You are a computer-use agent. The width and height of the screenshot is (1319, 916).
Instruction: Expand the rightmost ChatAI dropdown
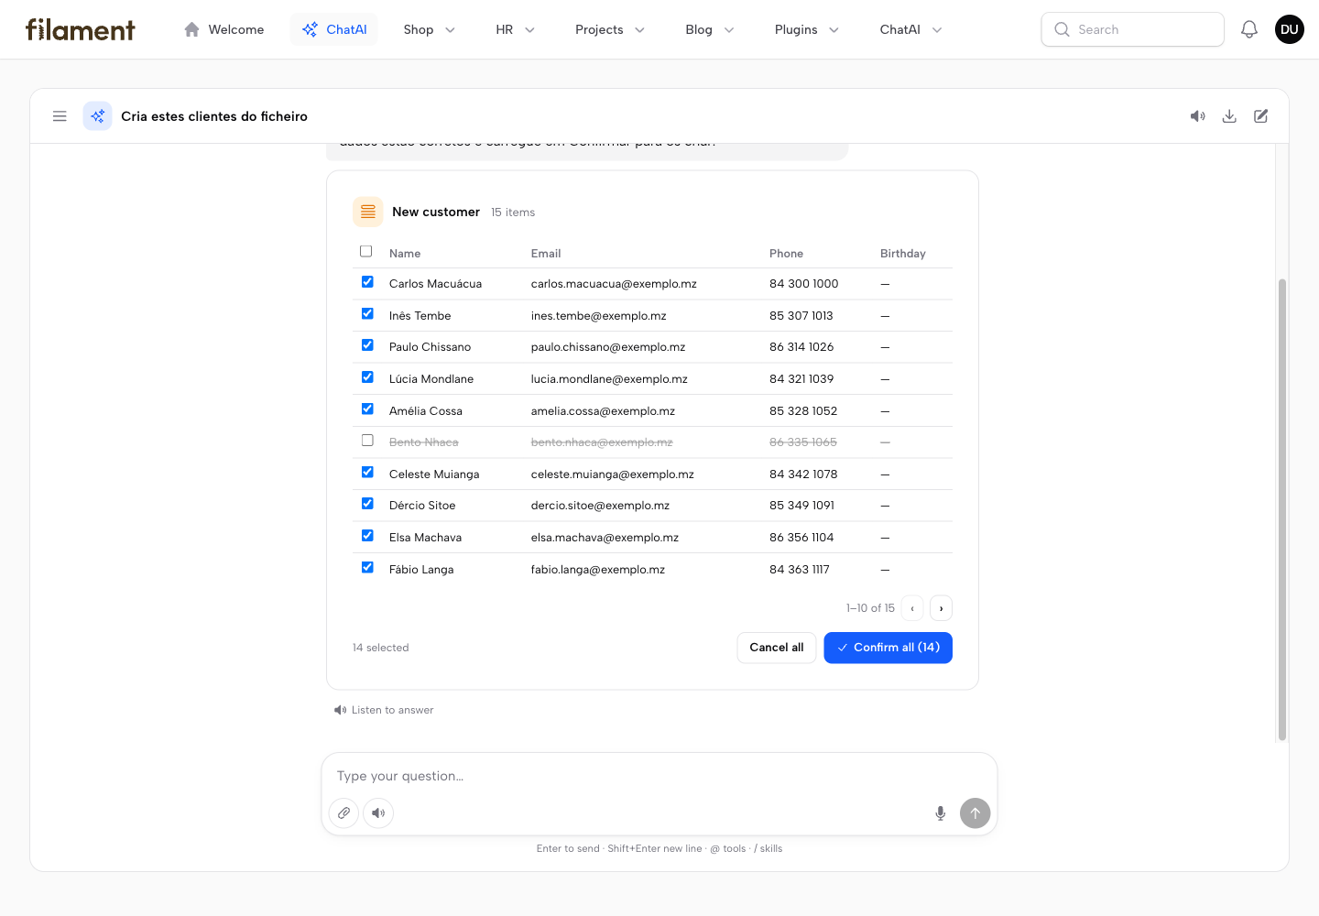point(911,29)
